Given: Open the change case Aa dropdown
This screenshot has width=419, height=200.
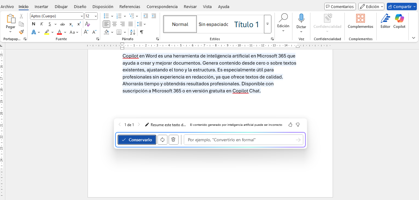Looking at the screenshot, I should point(74,32).
